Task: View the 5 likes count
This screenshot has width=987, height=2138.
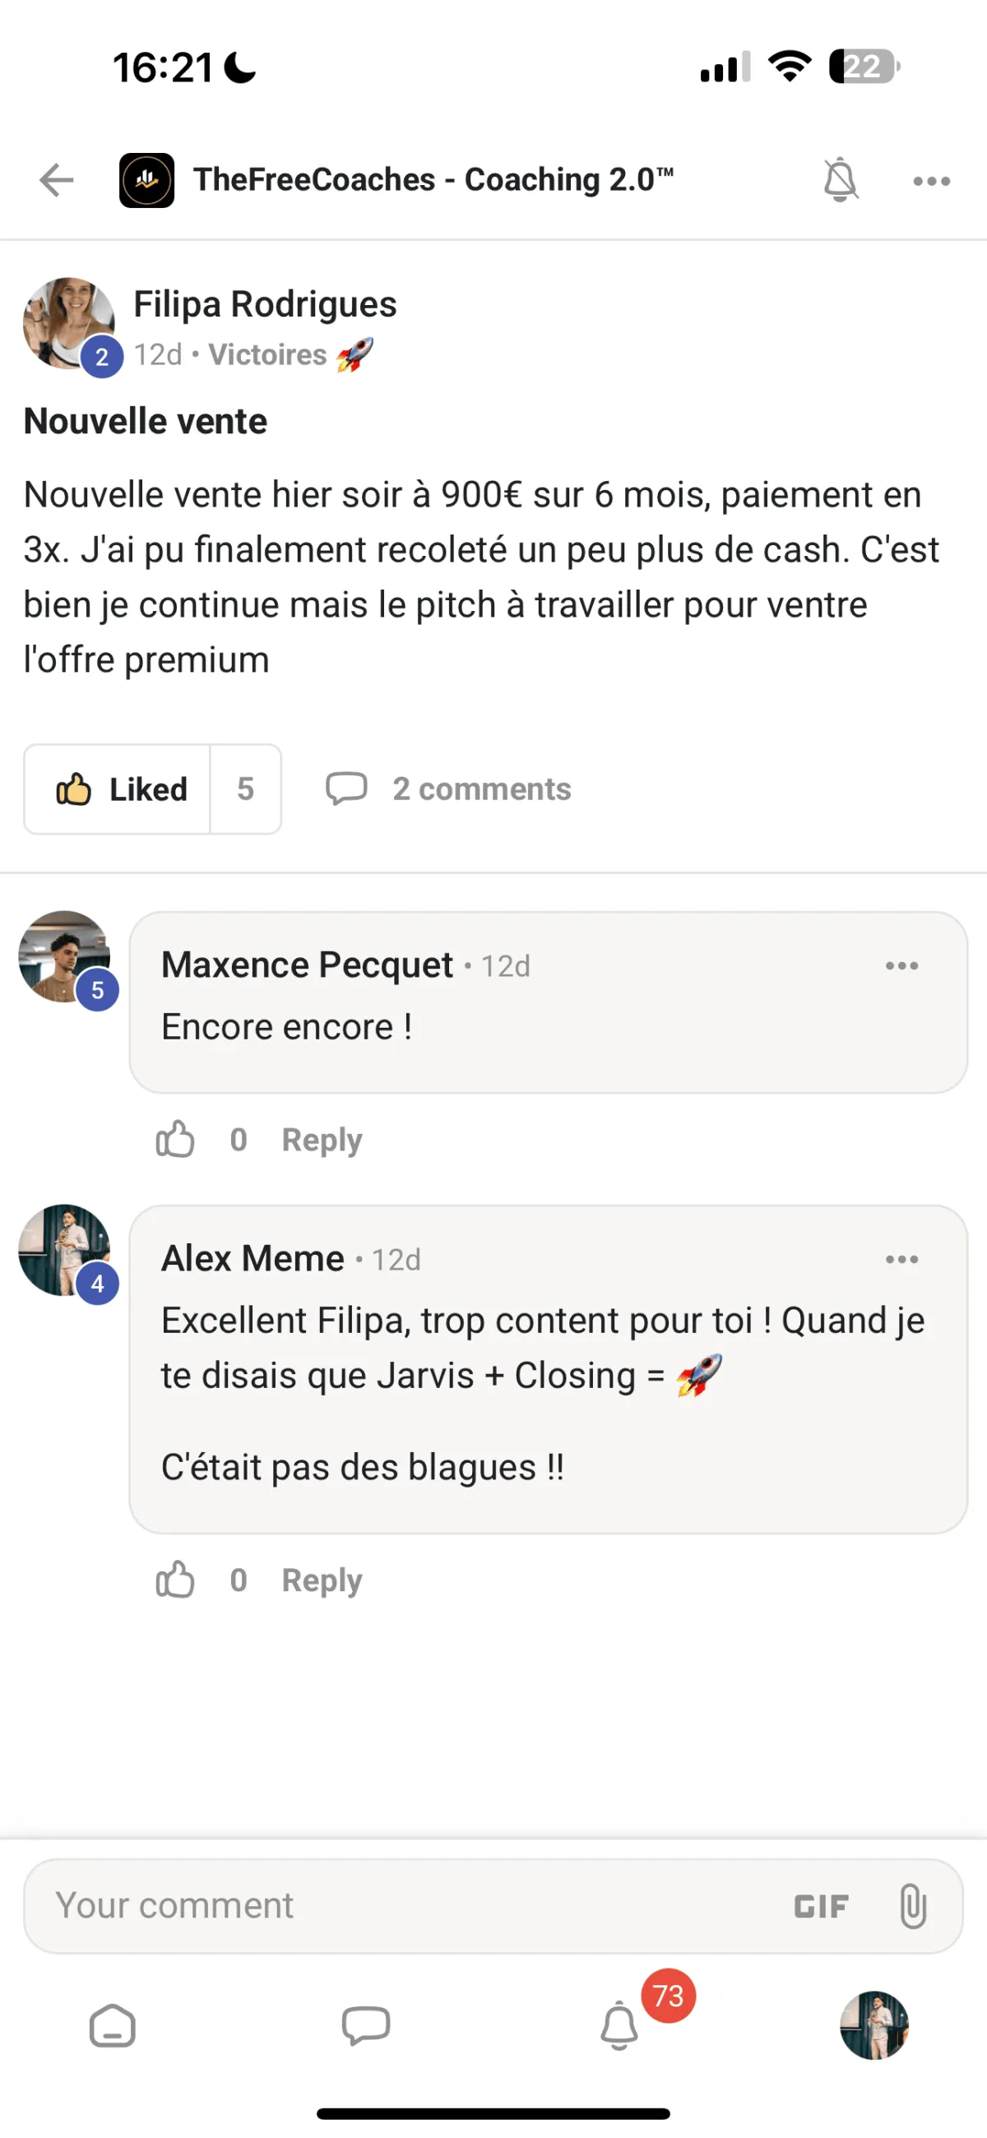Action: click(245, 789)
